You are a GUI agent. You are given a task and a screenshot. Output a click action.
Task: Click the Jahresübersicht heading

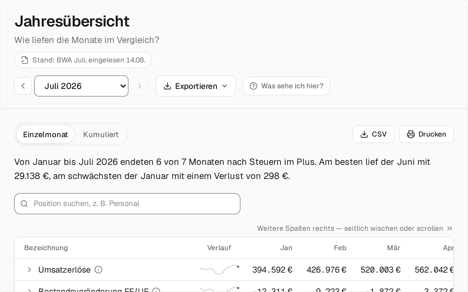pyautogui.click(x=72, y=21)
